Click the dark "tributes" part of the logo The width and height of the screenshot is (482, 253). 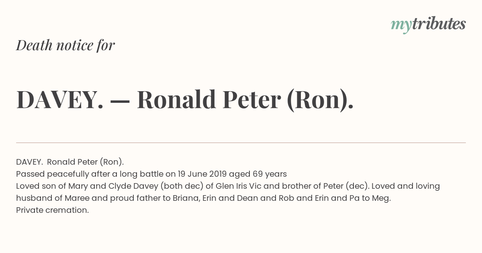[439, 24]
